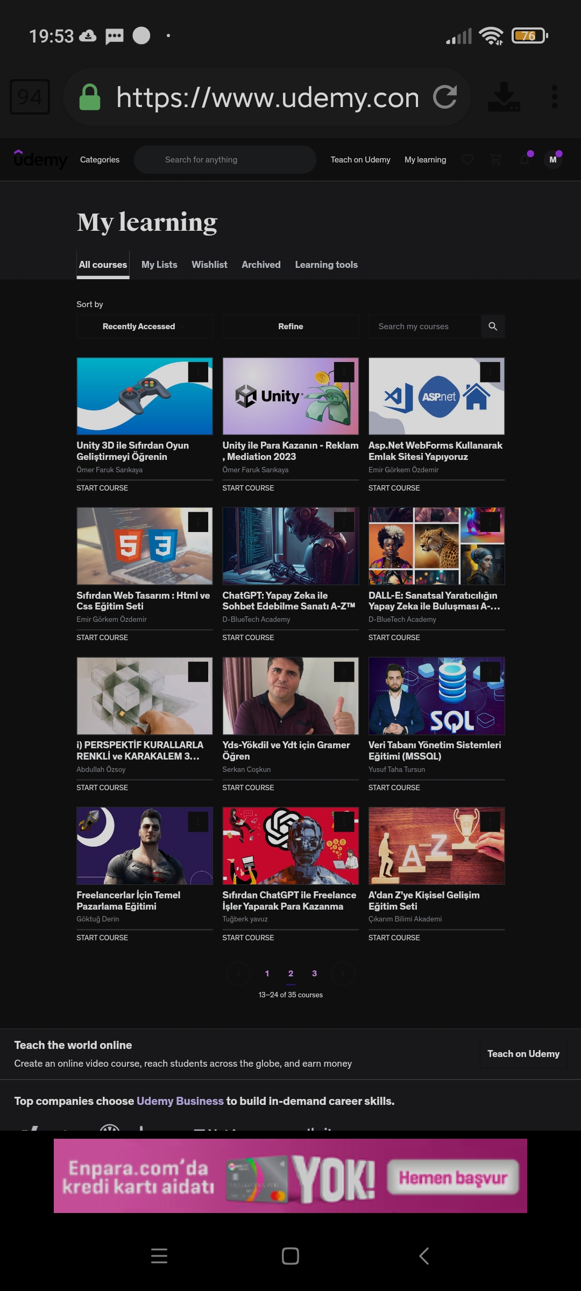Viewport: 581px width, 1291px height.
Task: Open options menu on Html ve Css card
Action: pos(198,522)
